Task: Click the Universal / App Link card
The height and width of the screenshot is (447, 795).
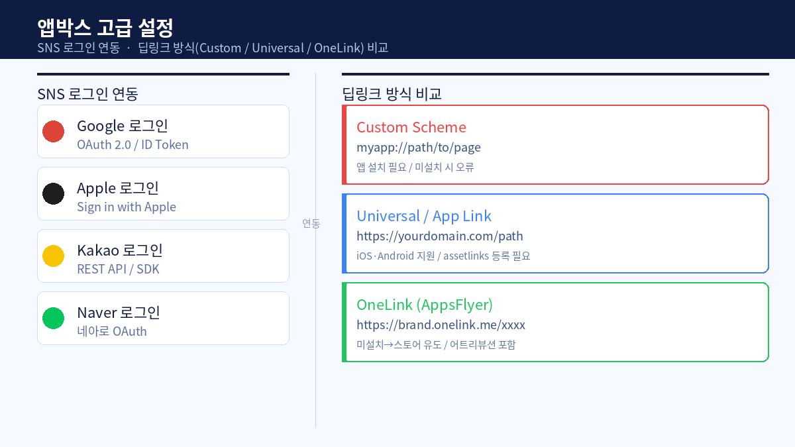Action: click(556, 233)
